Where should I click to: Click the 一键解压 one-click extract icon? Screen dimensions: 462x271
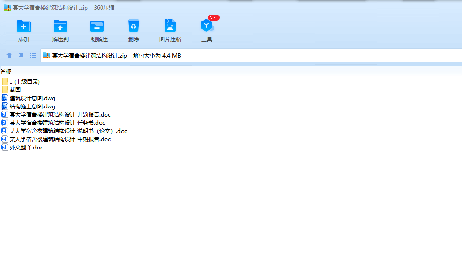[97, 26]
